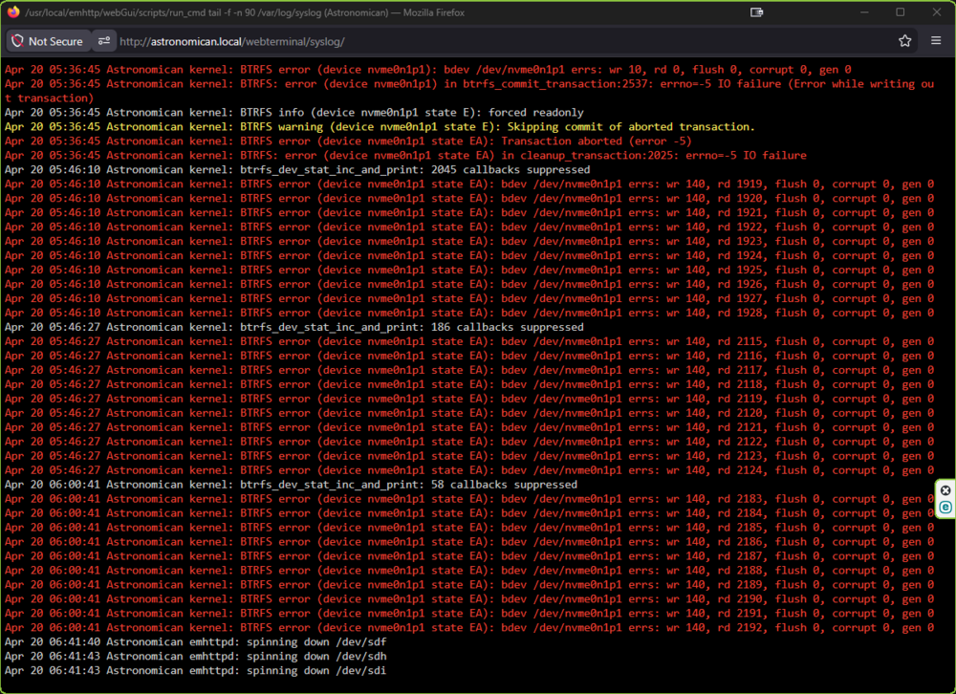Click the error line with 'rd 2120'
Image resolution: width=956 pixels, height=694 pixels.
click(x=469, y=414)
